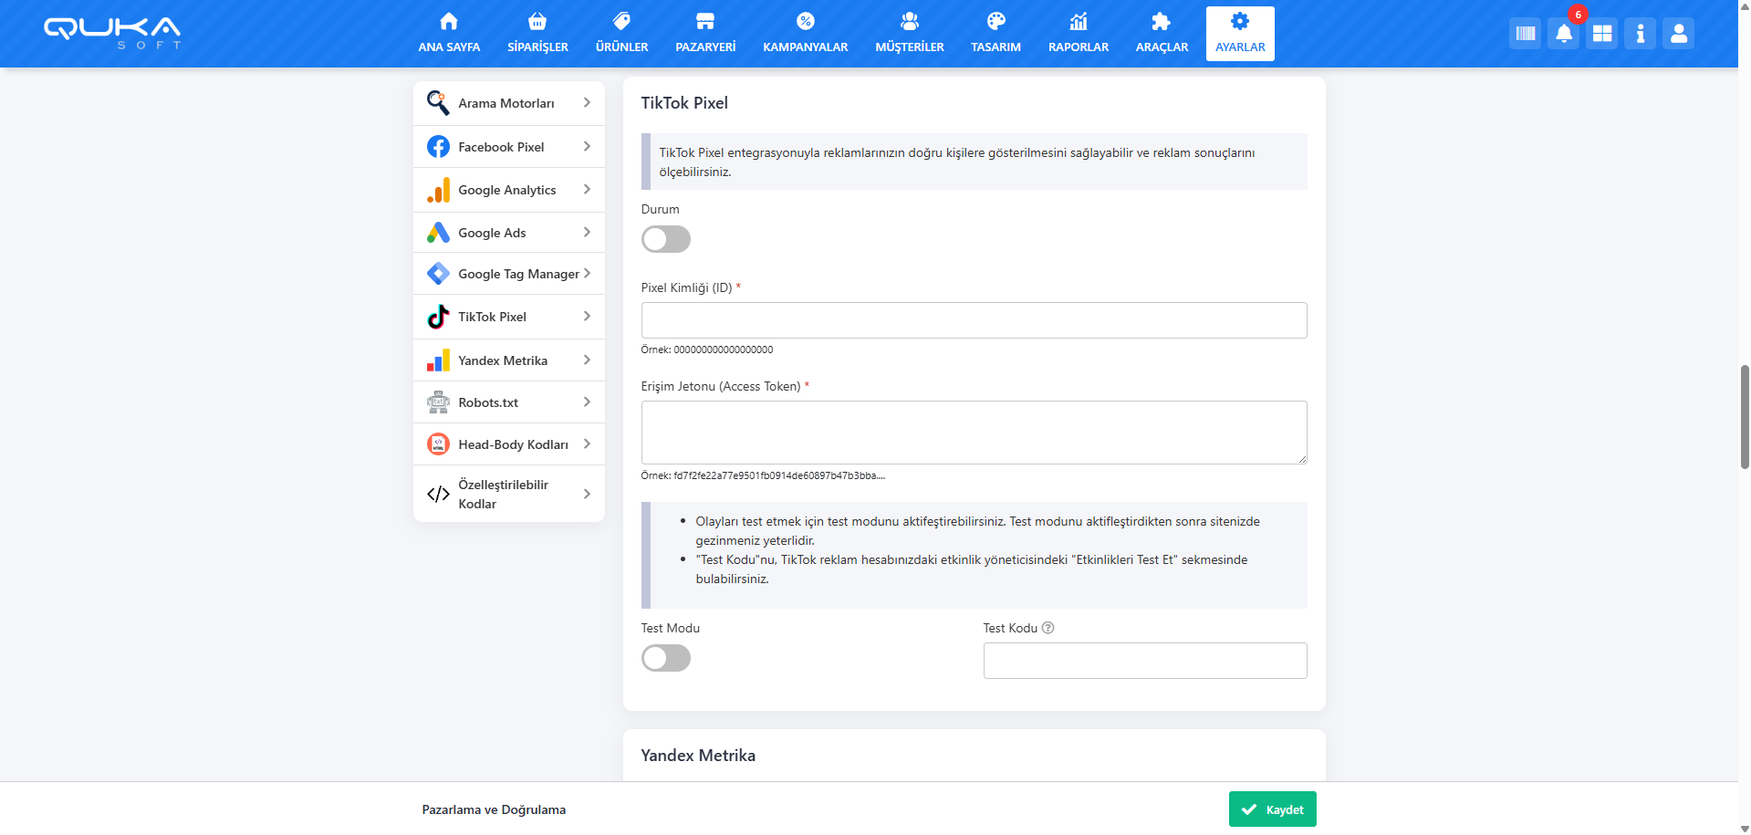Expand the Robots.txt sidebar chevron
This screenshot has width=1751, height=835.
point(587,402)
